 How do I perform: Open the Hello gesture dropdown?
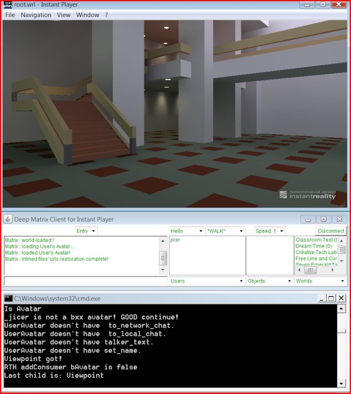point(186,231)
